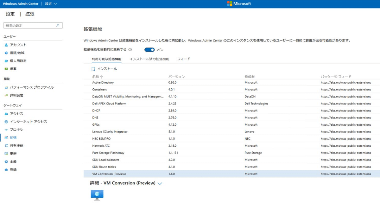This screenshot has height=203, width=380.
Task: Open the 登録 settings icon
Action: point(7,169)
